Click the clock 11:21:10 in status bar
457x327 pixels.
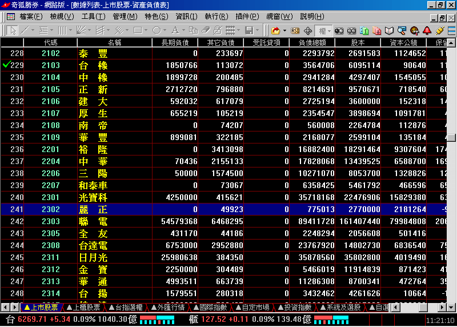pos(440,320)
